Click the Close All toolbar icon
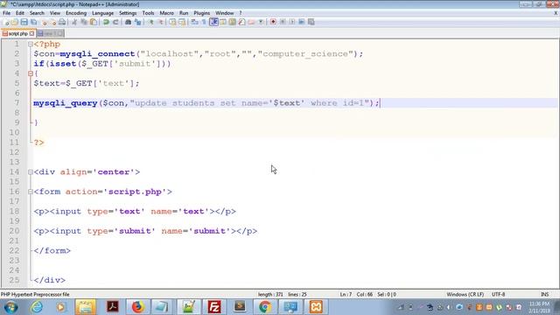 point(53,22)
